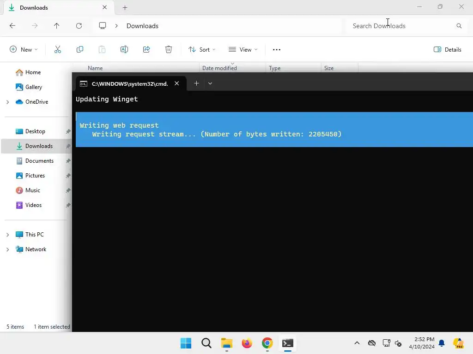Open OneDrive in the sidebar
473x354 pixels.
[36, 102]
